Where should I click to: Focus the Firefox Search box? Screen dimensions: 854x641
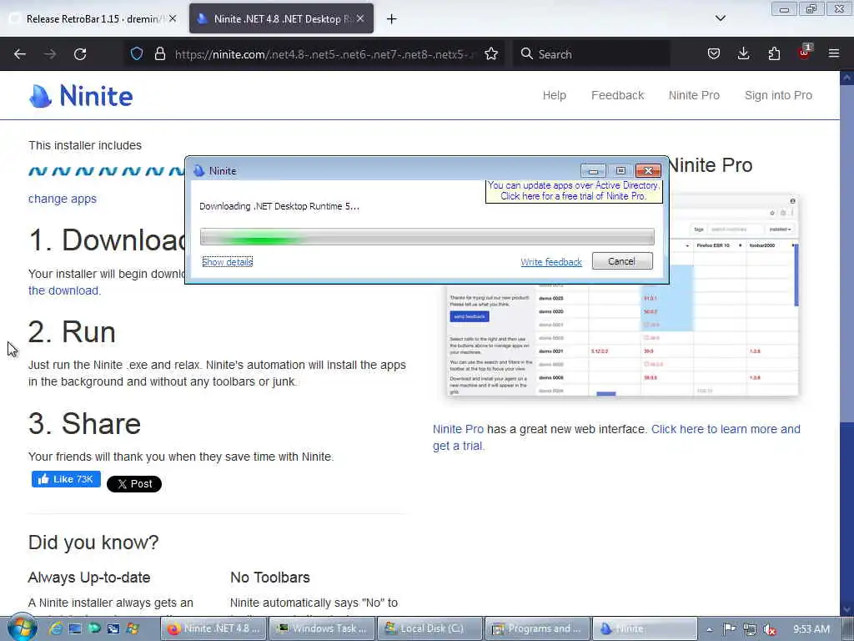coord(591,54)
